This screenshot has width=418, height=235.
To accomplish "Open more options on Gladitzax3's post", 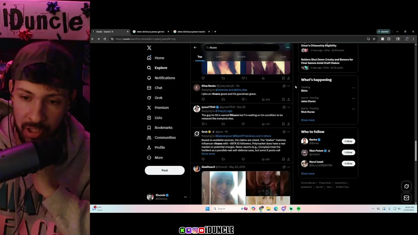I will click(288, 167).
